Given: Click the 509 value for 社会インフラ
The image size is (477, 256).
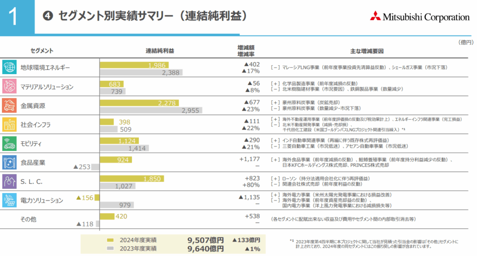Looking at the screenshot, I should [x=126, y=129].
